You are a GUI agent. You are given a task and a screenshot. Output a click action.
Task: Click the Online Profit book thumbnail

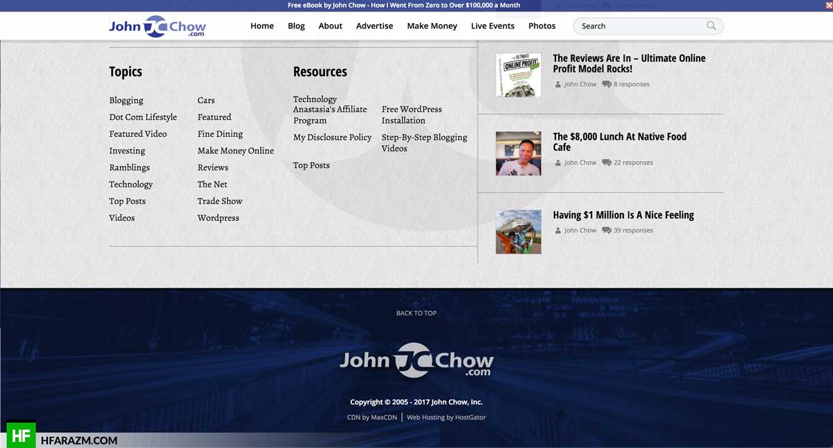tap(519, 75)
